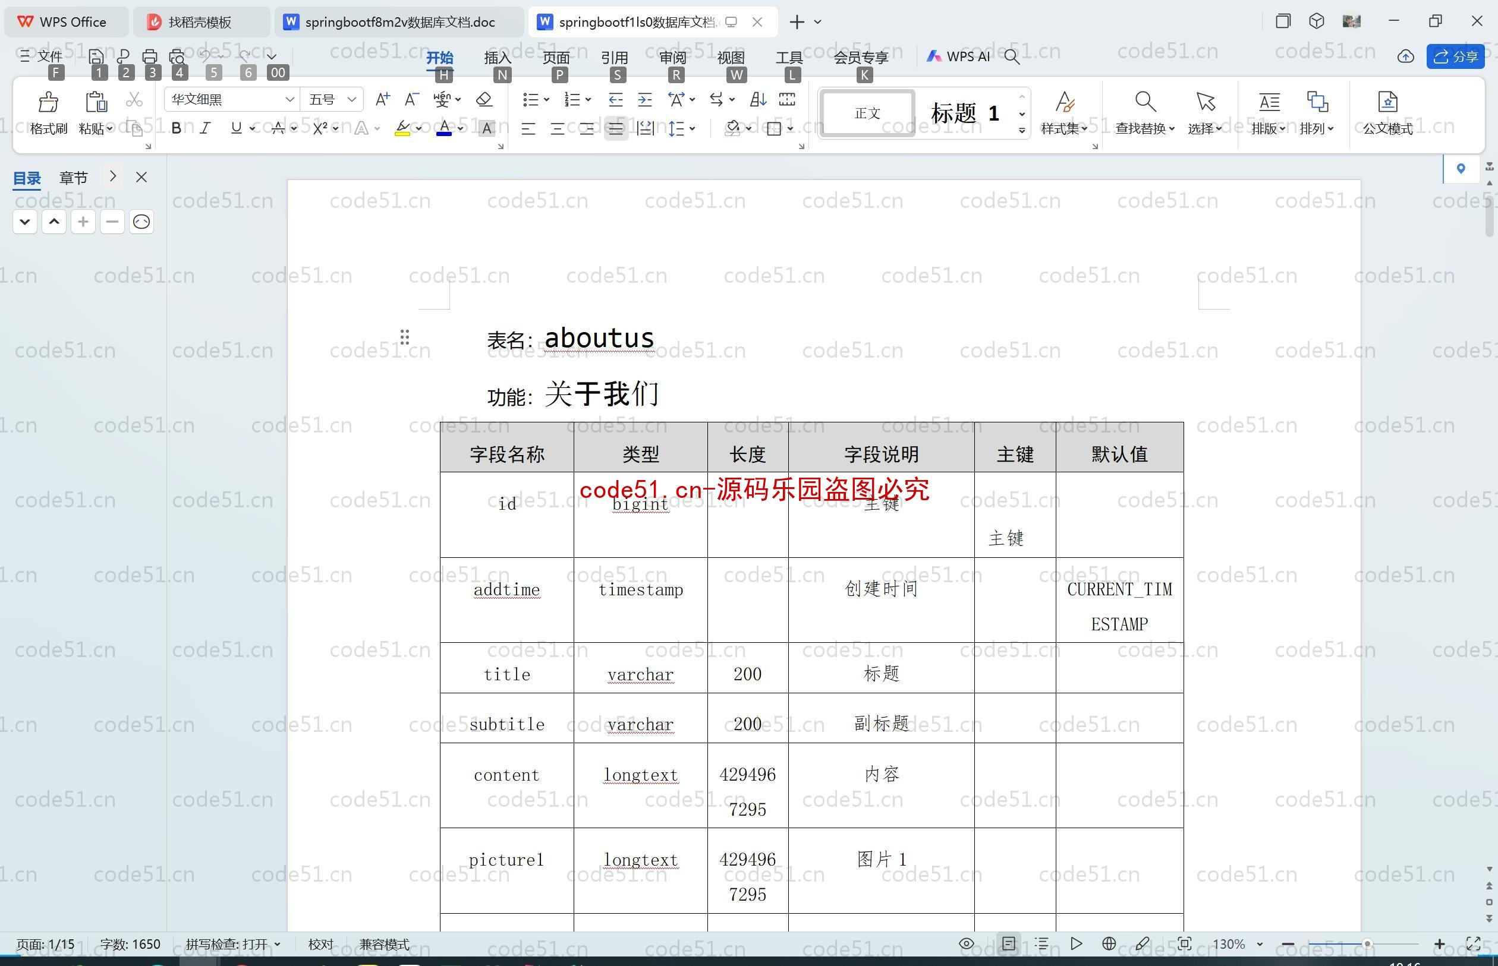The width and height of the screenshot is (1498, 966).
Task: Click the Sort (A-Z) icon
Action: tap(758, 99)
